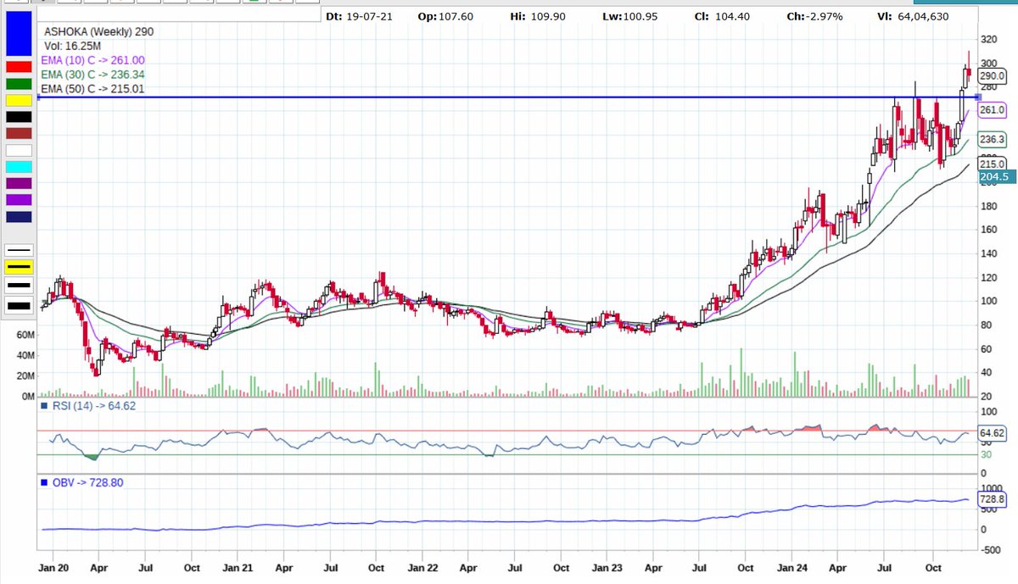Click the Jan 21 time axis label
Viewport: 1018px width, 584px height.
(x=237, y=567)
